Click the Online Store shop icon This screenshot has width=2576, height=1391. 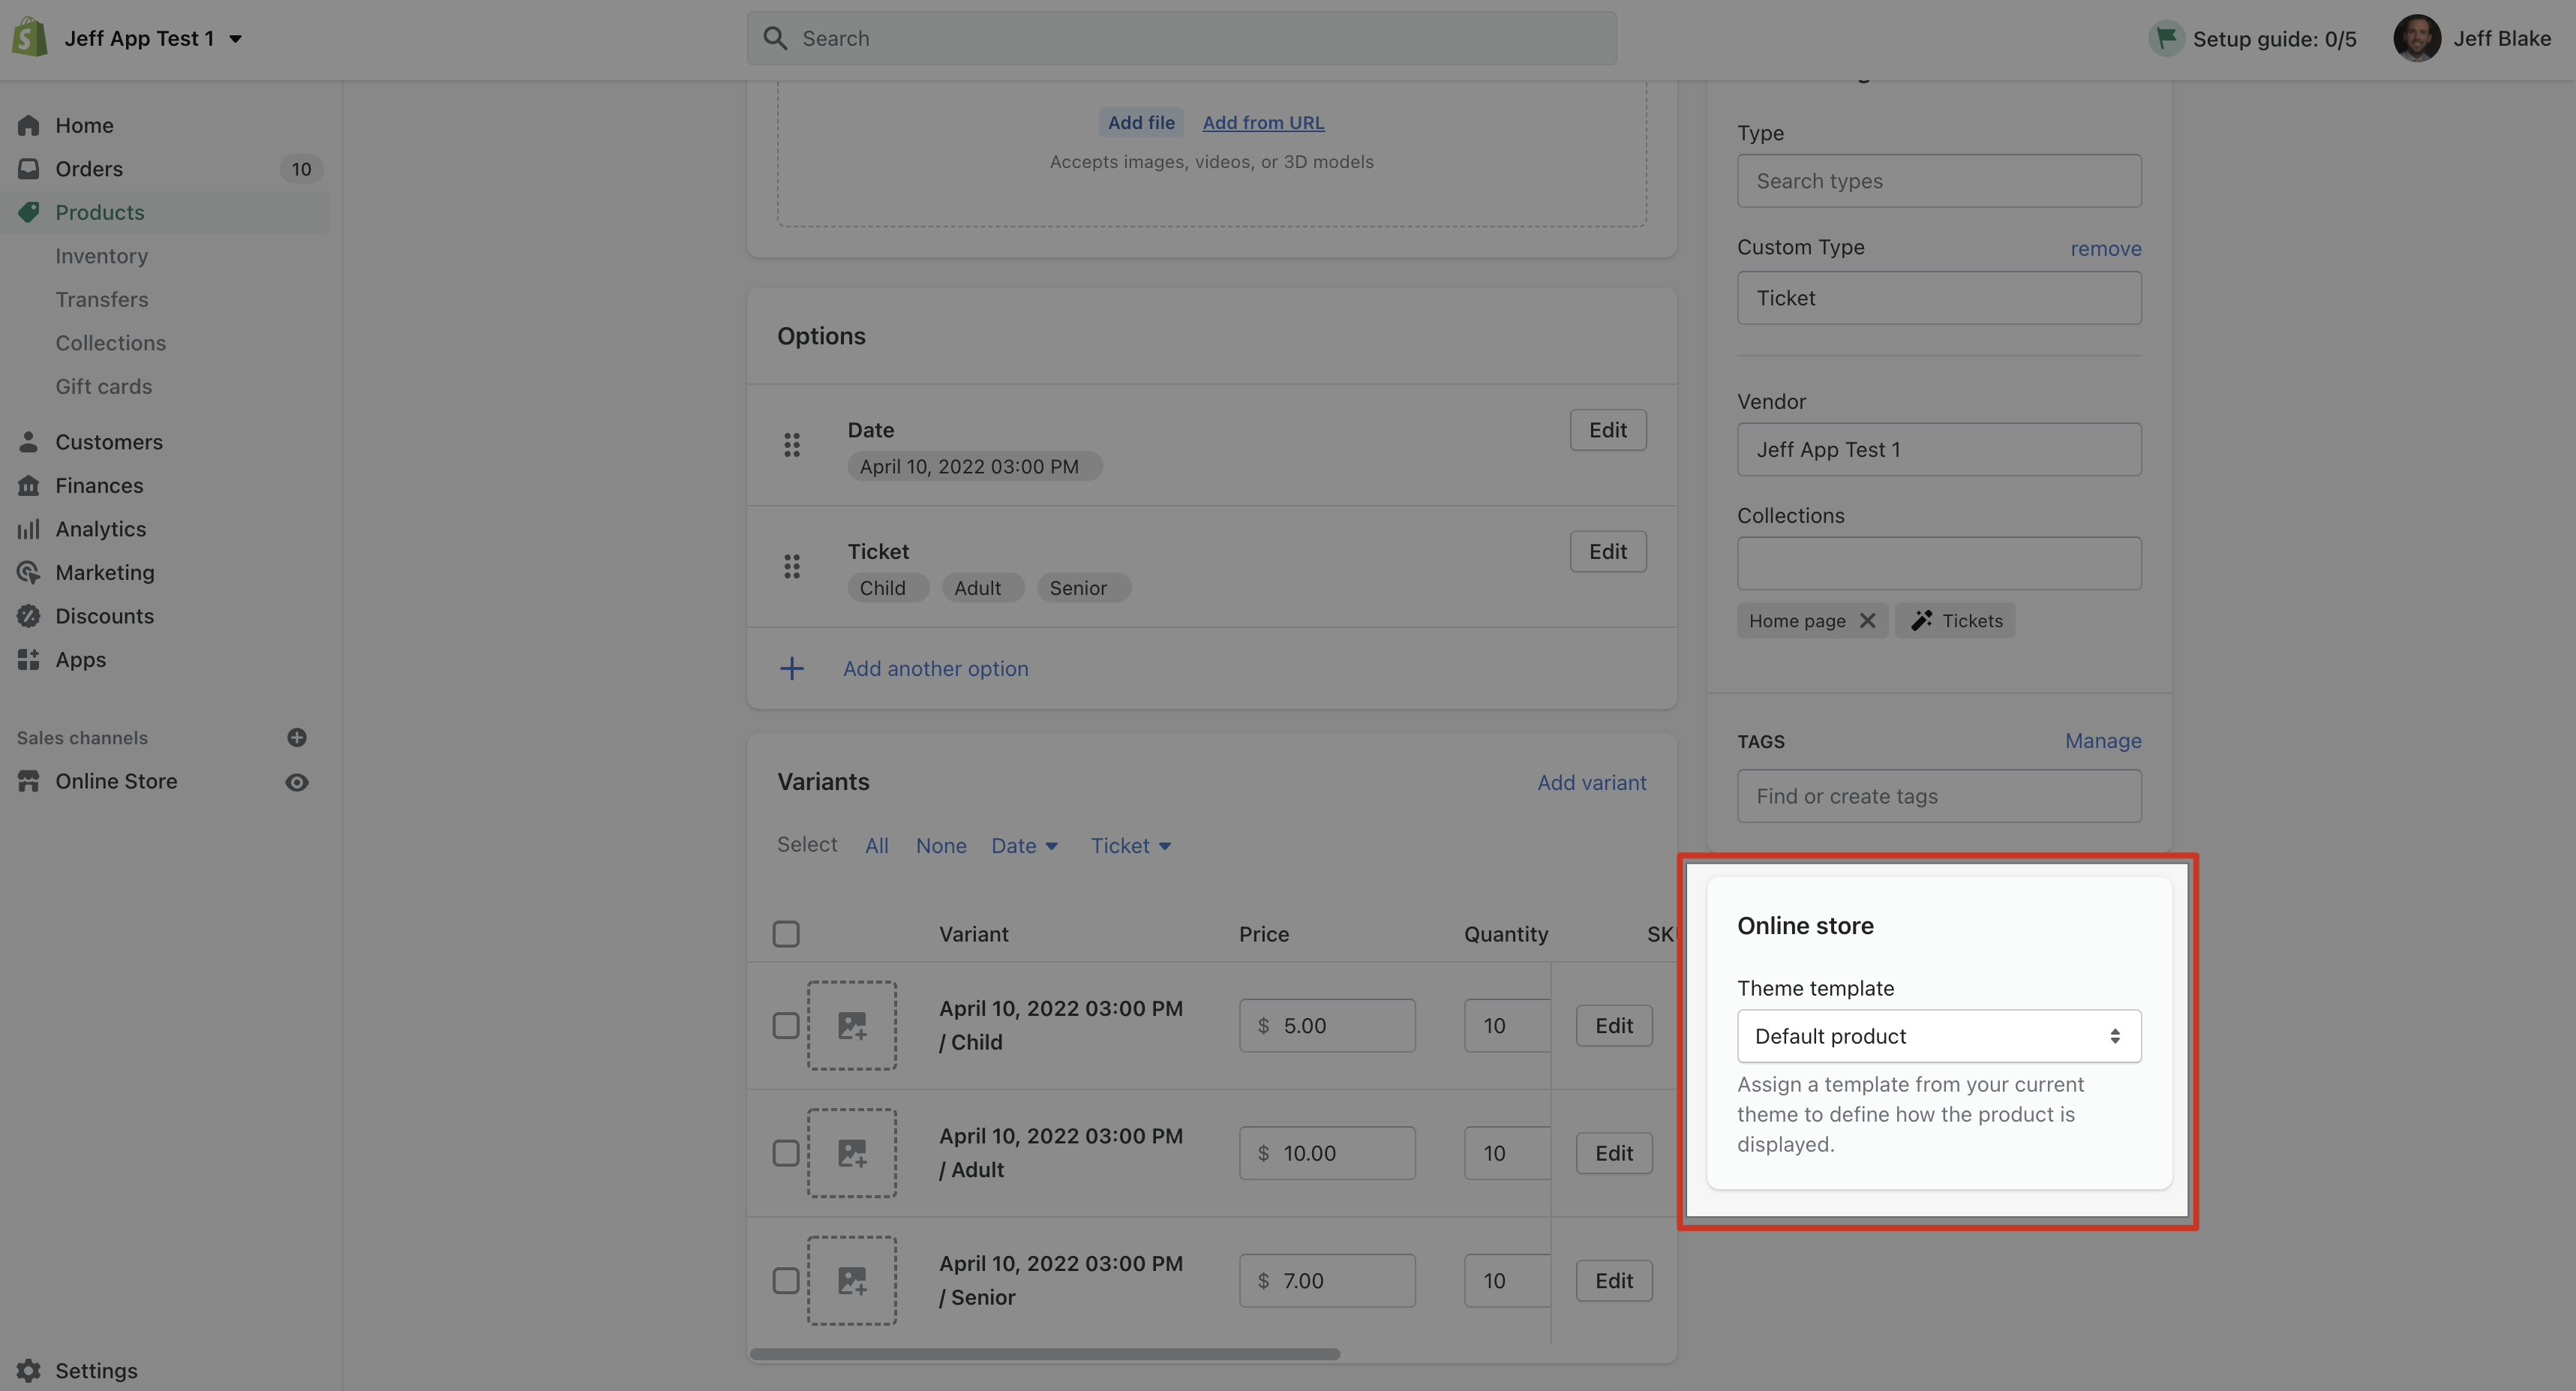point(28,781)
